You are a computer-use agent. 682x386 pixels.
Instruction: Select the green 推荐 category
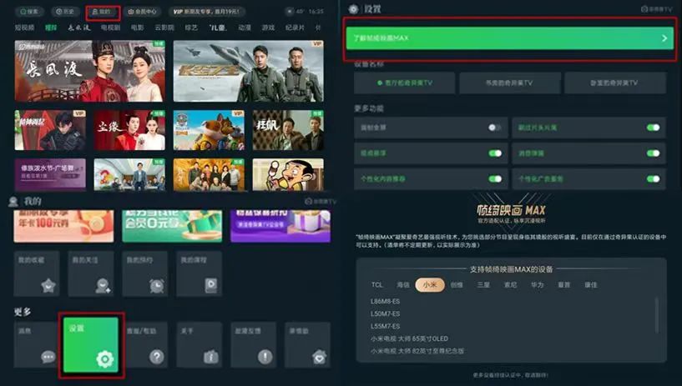click(51, 28)
